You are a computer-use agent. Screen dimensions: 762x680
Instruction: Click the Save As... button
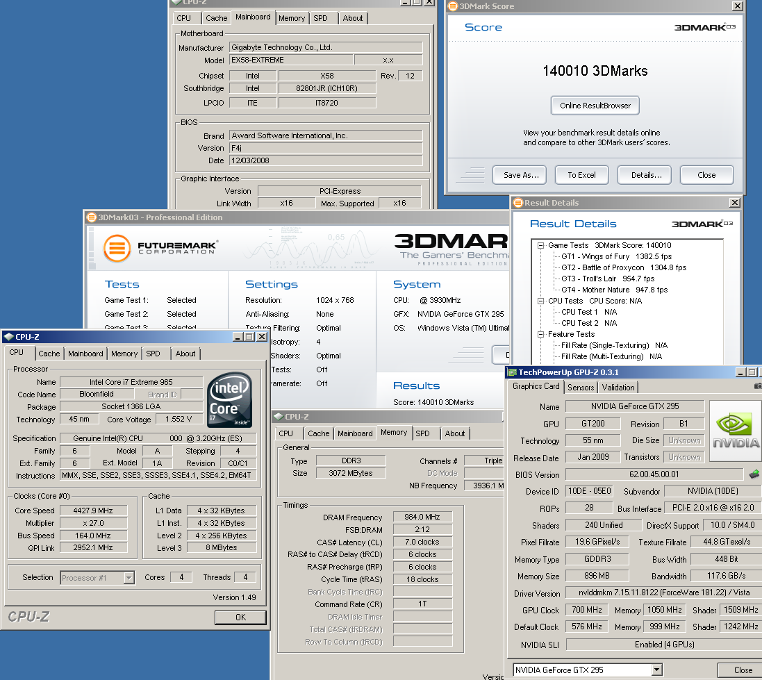[x=520, y=175]
